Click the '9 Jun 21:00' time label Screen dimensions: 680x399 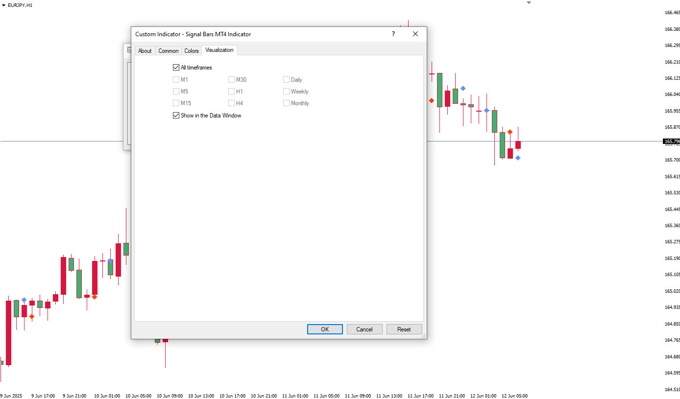(x=74, y=396)
